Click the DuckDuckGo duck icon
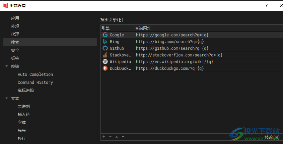Image resolution: width=283 pixels, height=144 pixels. pos(105,68)
